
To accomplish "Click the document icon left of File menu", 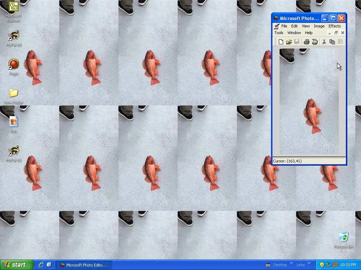I will [277, 26].
